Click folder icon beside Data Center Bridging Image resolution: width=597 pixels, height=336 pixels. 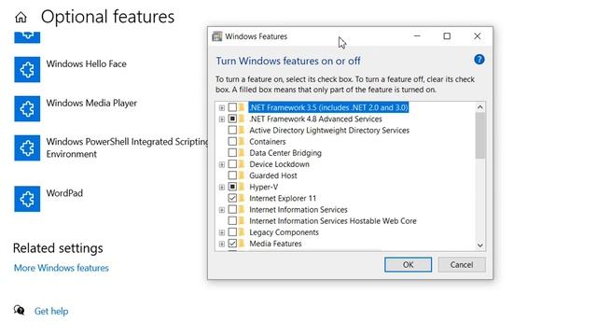coord(242,153)
